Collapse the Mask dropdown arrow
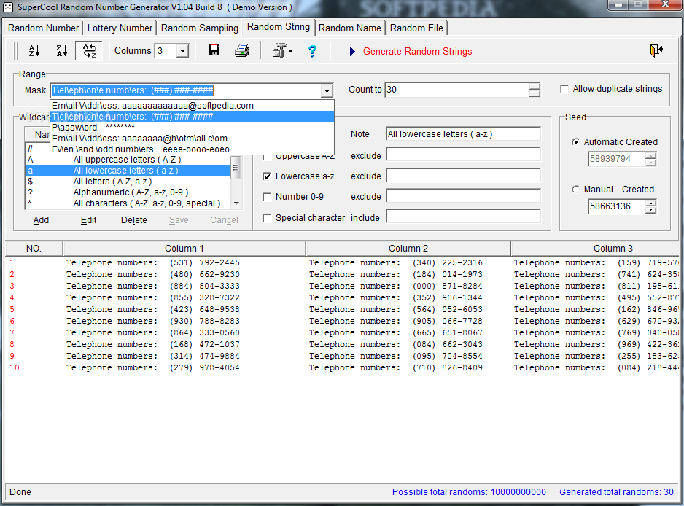684x506 pixels. coord(327,90)
